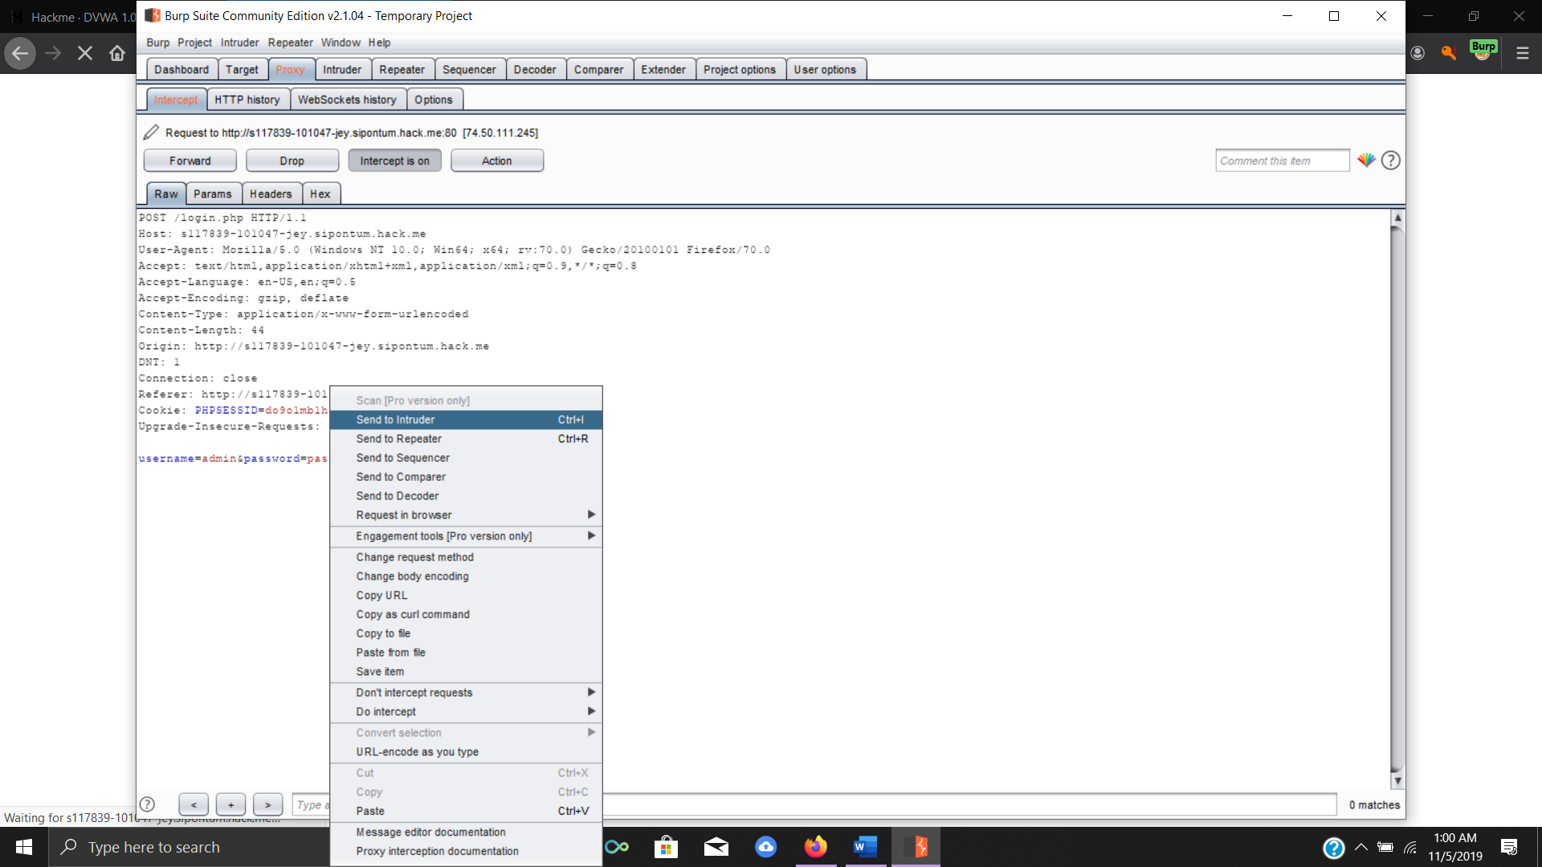
Task: Open the Intruder menu in menu bar
Action: point(239,43)
